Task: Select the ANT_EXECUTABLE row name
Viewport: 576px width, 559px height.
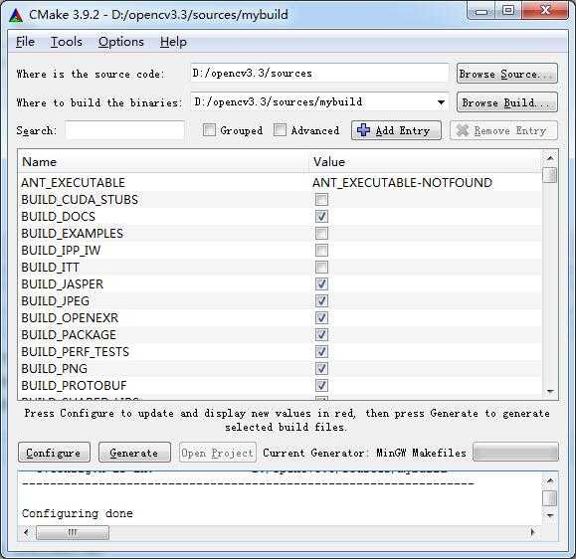Action: coord(73,183)
